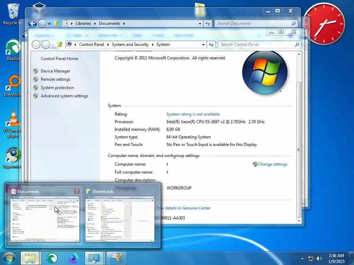Click the Basilisk browser taskbar icon
The image size is (354, 265).
(52, 258)
